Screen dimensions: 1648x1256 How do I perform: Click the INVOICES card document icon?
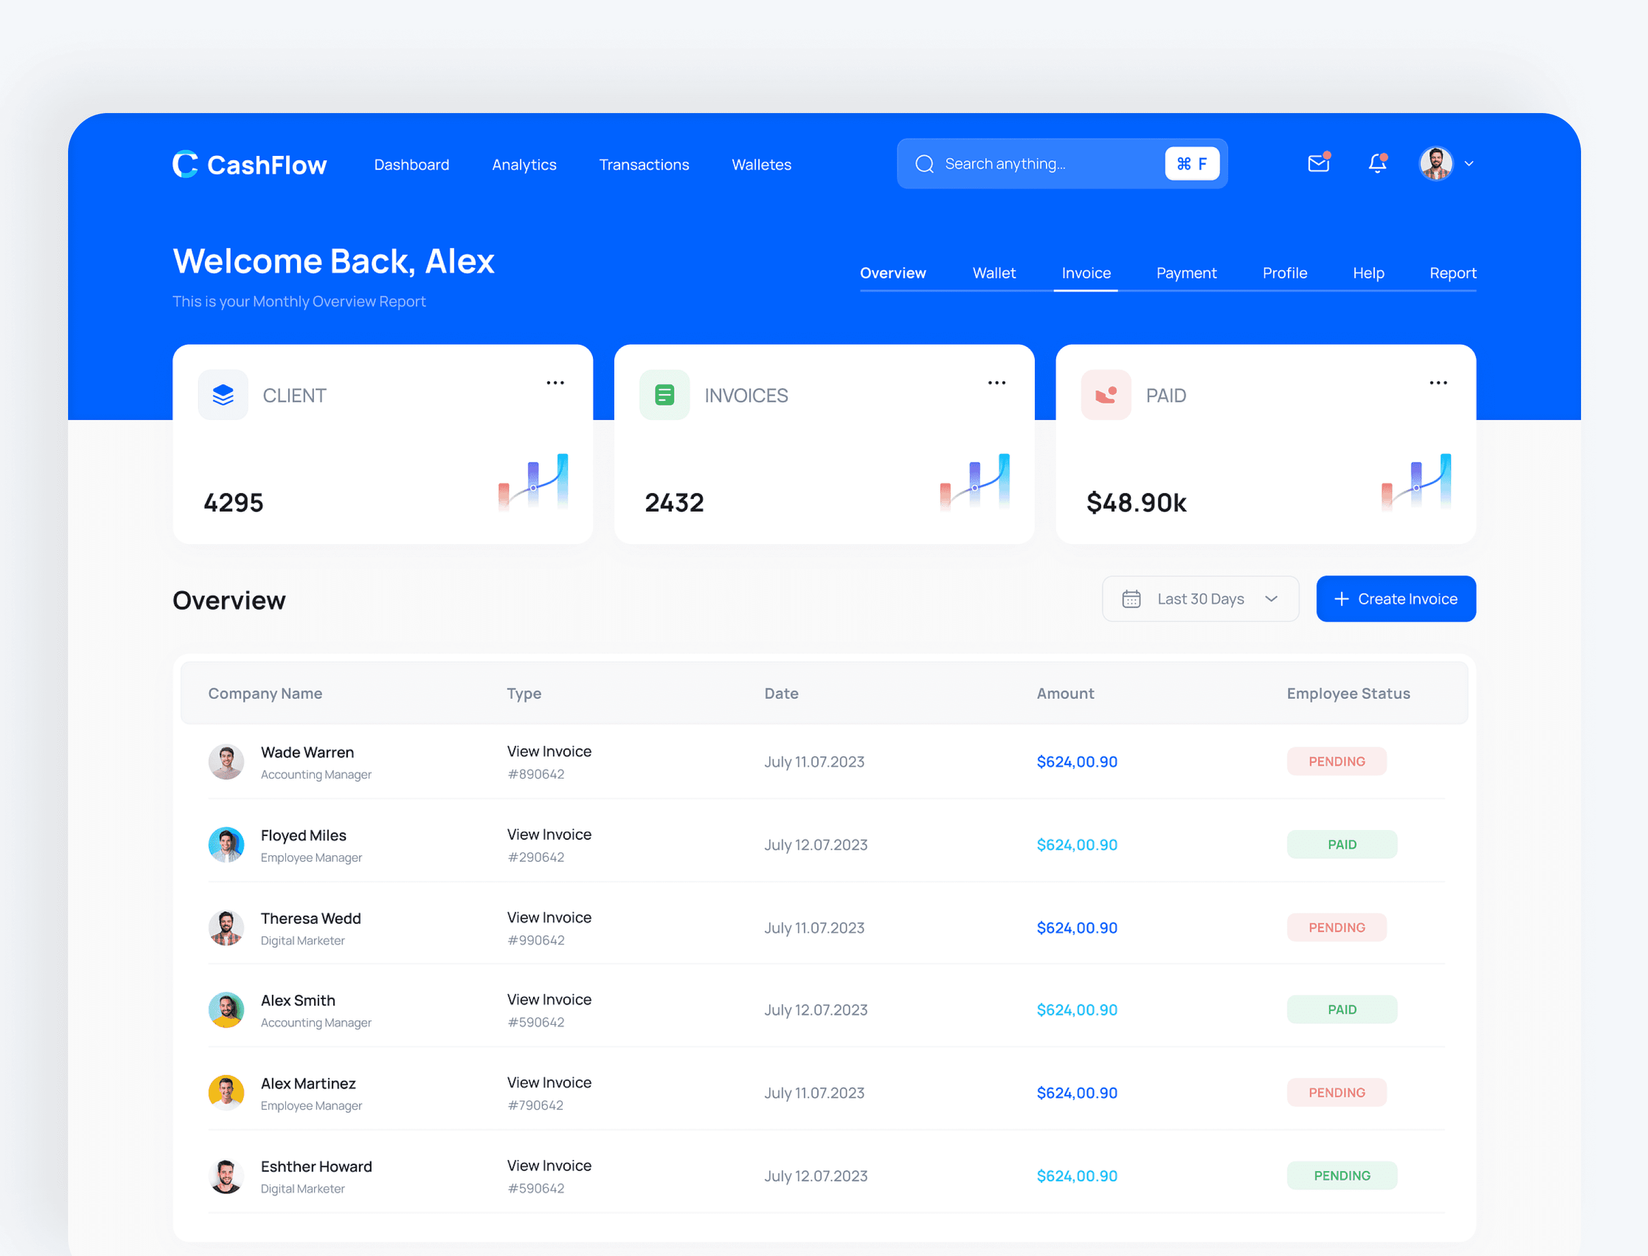click(664, 395)
